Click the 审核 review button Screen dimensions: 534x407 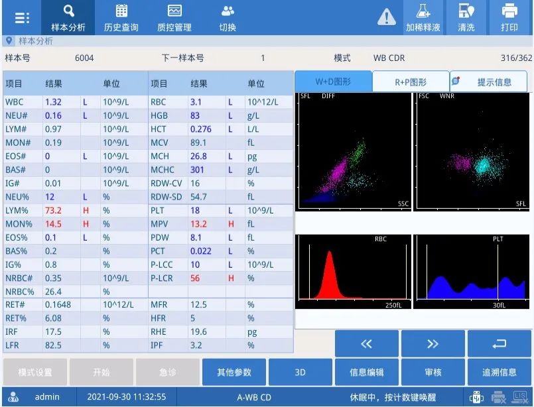tap(433, 373)
